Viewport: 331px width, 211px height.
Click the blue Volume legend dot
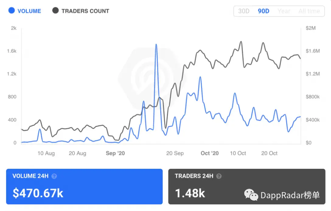pos(12,11)
